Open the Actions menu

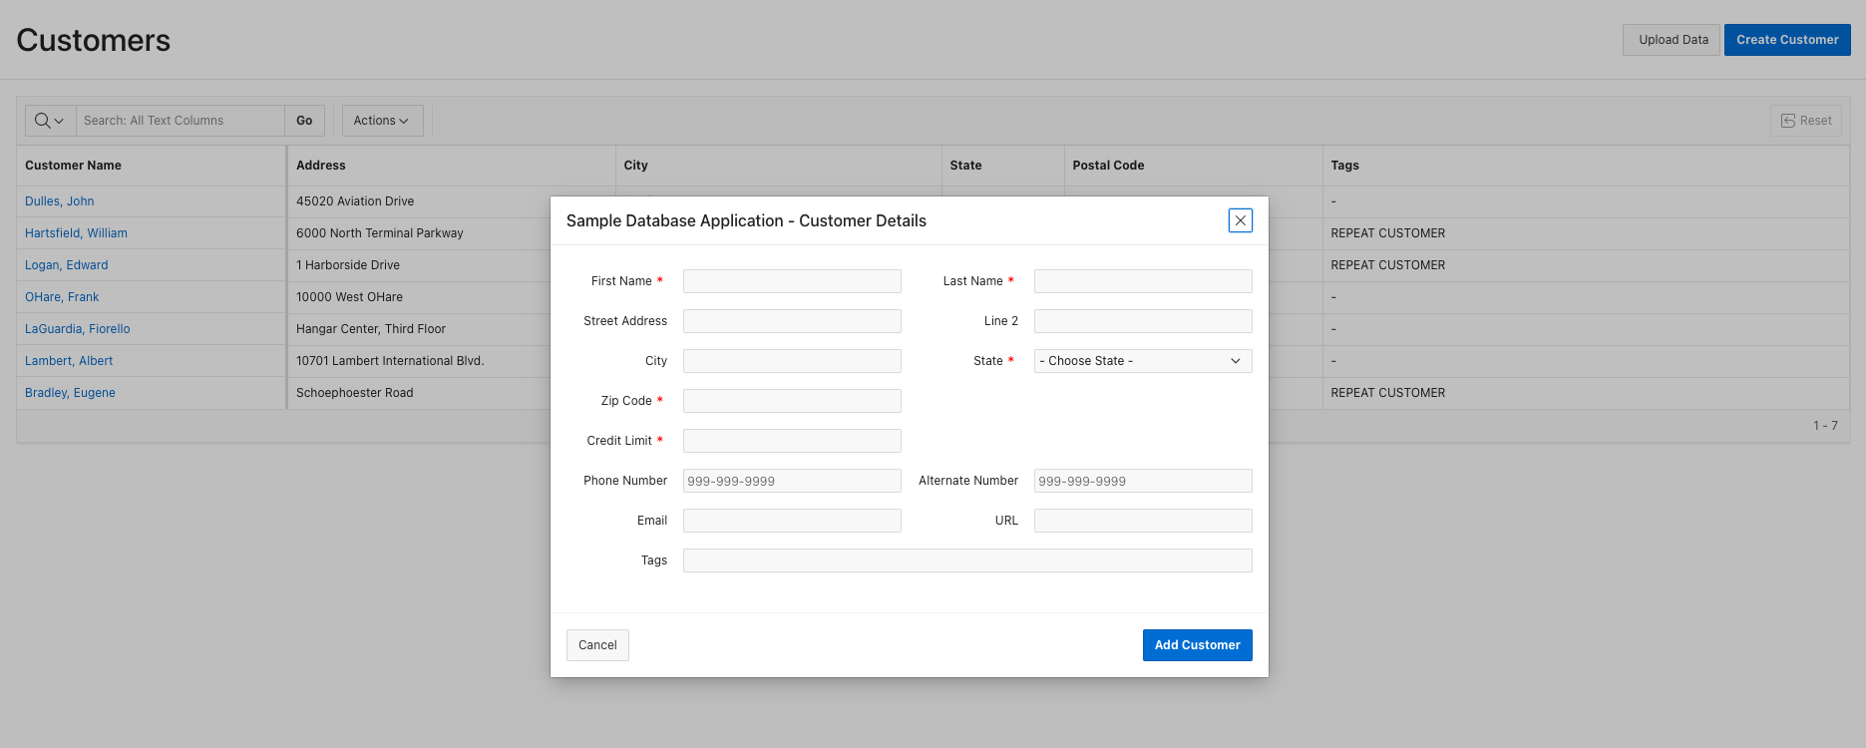pos(382,121)
